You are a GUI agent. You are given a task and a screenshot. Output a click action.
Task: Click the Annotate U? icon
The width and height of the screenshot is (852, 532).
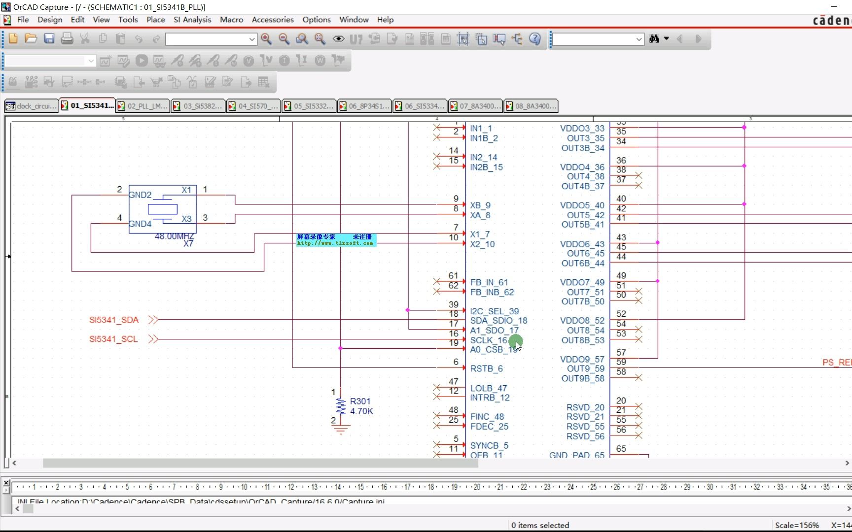pos(356,38)
